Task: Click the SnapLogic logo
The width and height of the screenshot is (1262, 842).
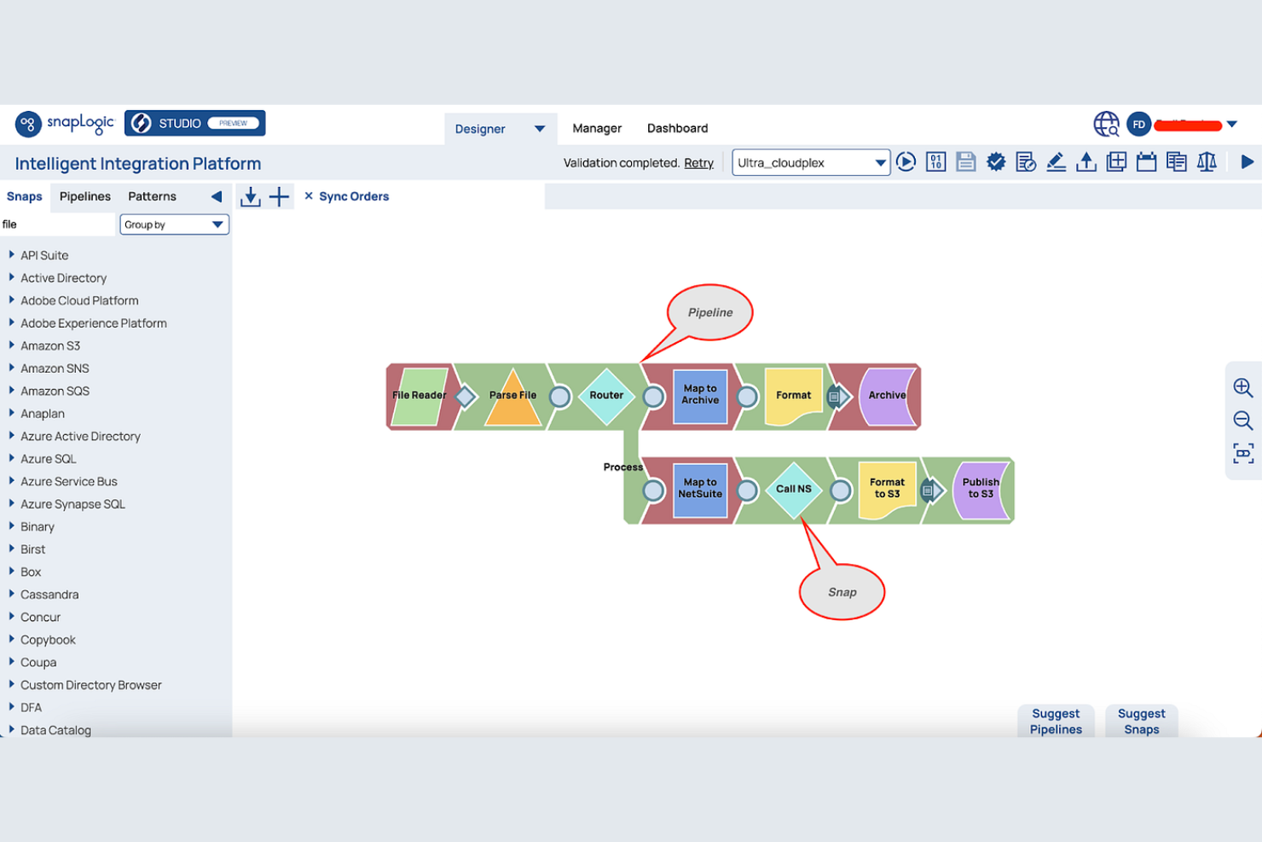Action: pyautogui.click(x=65, y=124)
